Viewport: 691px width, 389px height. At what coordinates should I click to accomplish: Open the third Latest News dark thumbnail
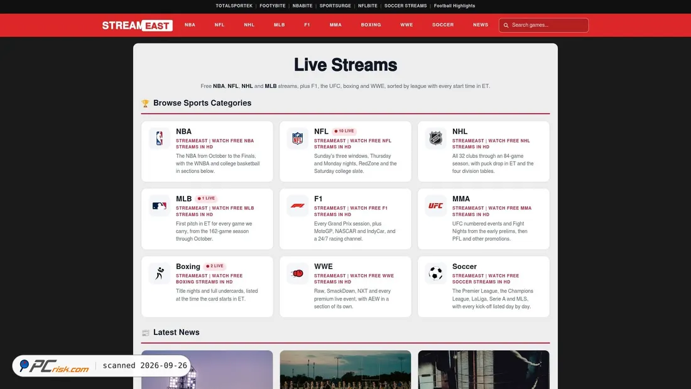(484, 370)
